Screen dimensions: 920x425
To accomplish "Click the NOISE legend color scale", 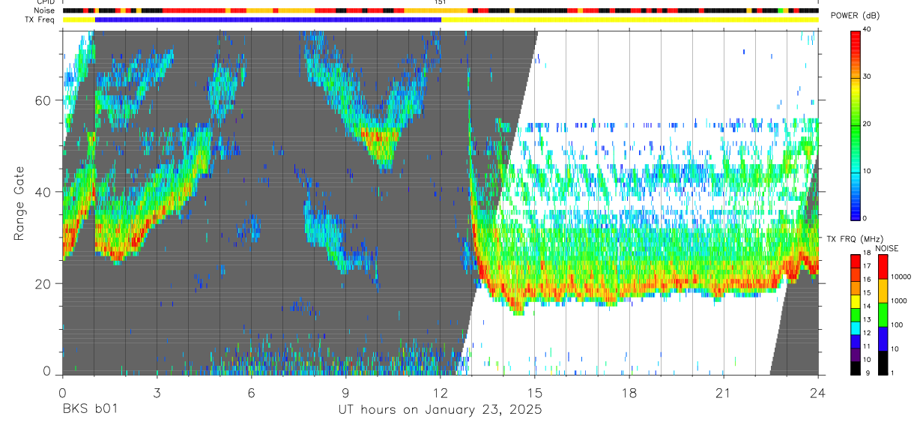I will pos(883,315).
